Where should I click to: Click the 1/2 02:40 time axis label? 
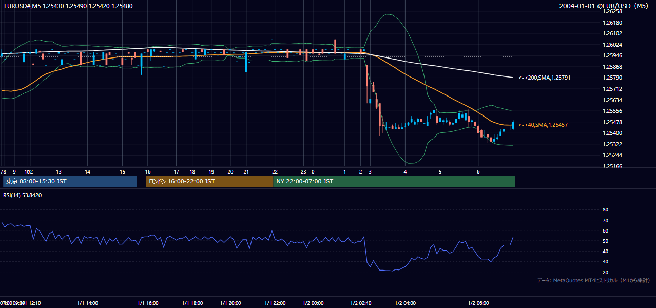361,303
